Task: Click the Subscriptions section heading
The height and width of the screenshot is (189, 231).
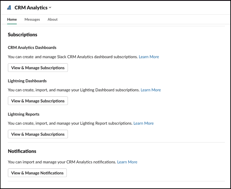Action: (x=22, y=34)
